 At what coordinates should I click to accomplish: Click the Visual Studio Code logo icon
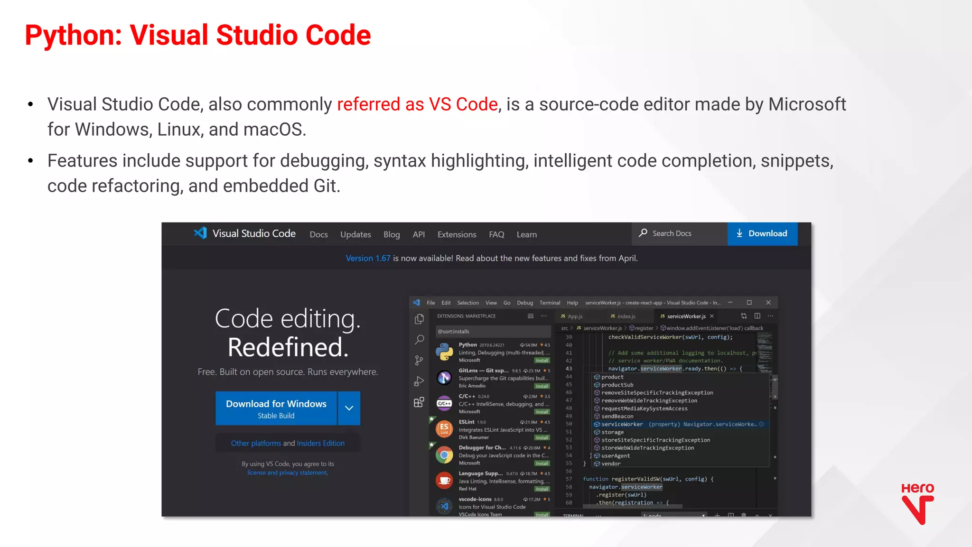(200, 233)
